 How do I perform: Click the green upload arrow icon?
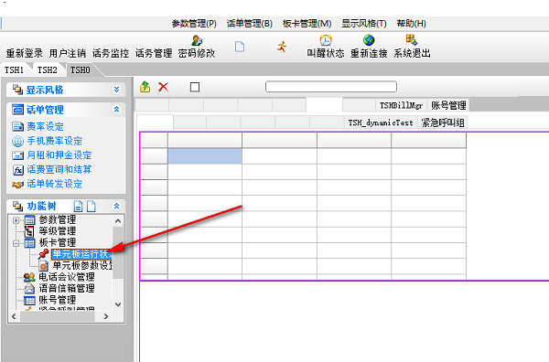(145, 87)
